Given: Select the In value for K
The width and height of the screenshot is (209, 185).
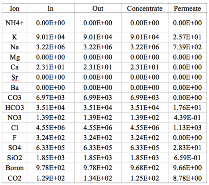Looking at the screenshot, I should [50, 37].
